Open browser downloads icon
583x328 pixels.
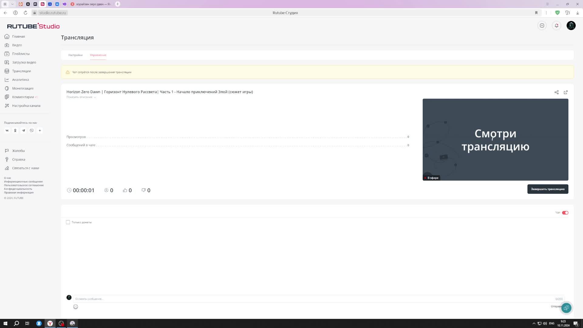coord(577,13)
